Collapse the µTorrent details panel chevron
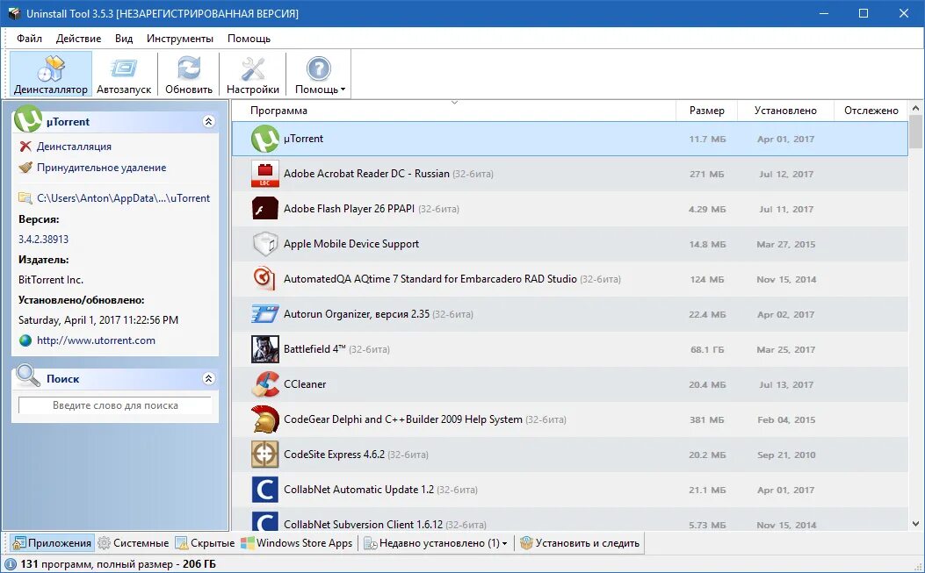 208,121
